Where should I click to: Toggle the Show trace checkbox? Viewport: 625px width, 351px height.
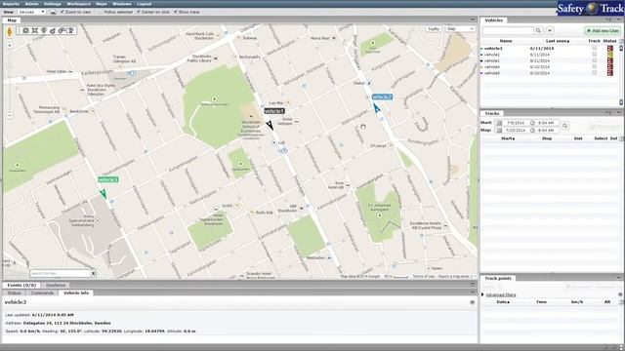[x=176, y=12]
